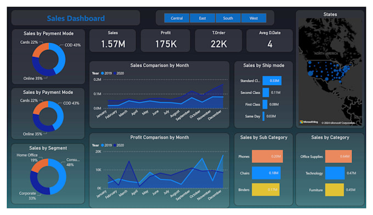Viewport: 373px width, 215px height.
Task: Click the Corporate 33% segment label
Action: pyautogui.click(x=28, y=196)
